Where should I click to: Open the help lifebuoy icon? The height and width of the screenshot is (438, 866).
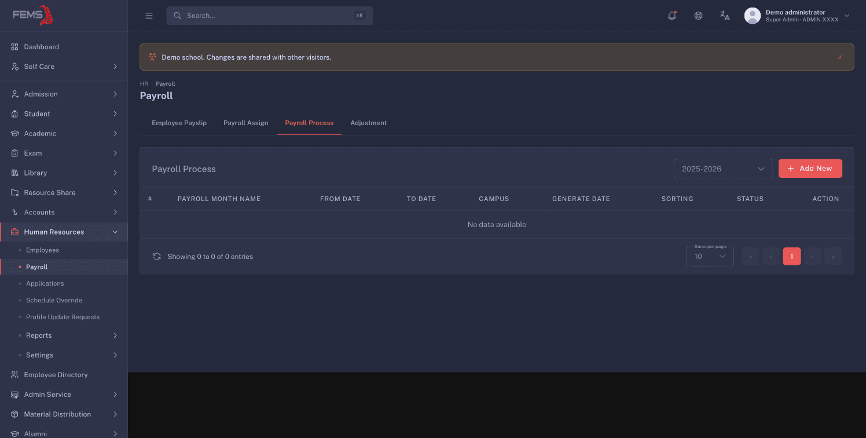[698, 16]
